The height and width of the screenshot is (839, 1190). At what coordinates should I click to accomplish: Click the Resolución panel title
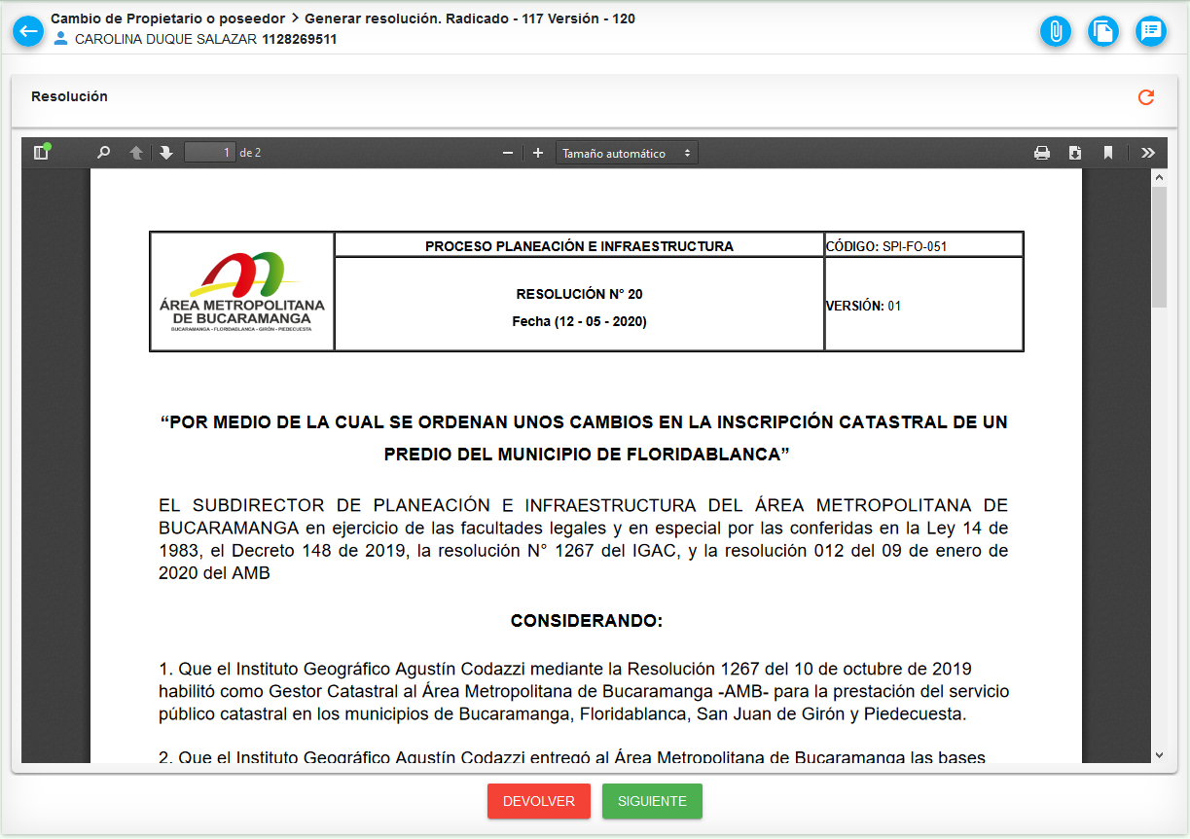tap(69, 96)
